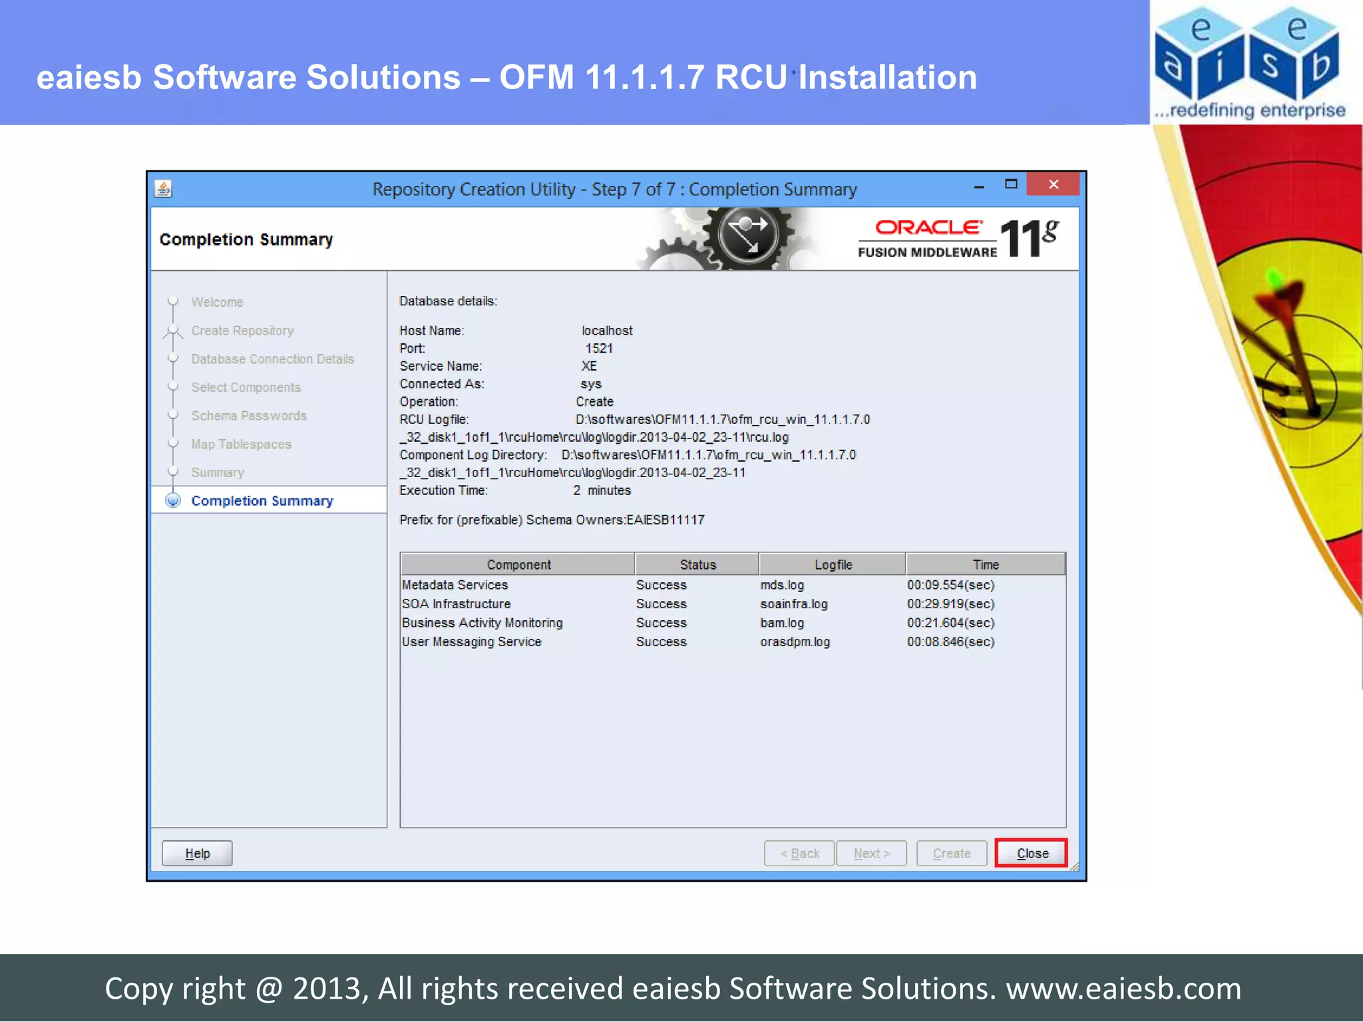The height and width of the screenshot is (1022, 1363).
Task: Click the bam.log logfile cell
Action: (x=782, y=623)
